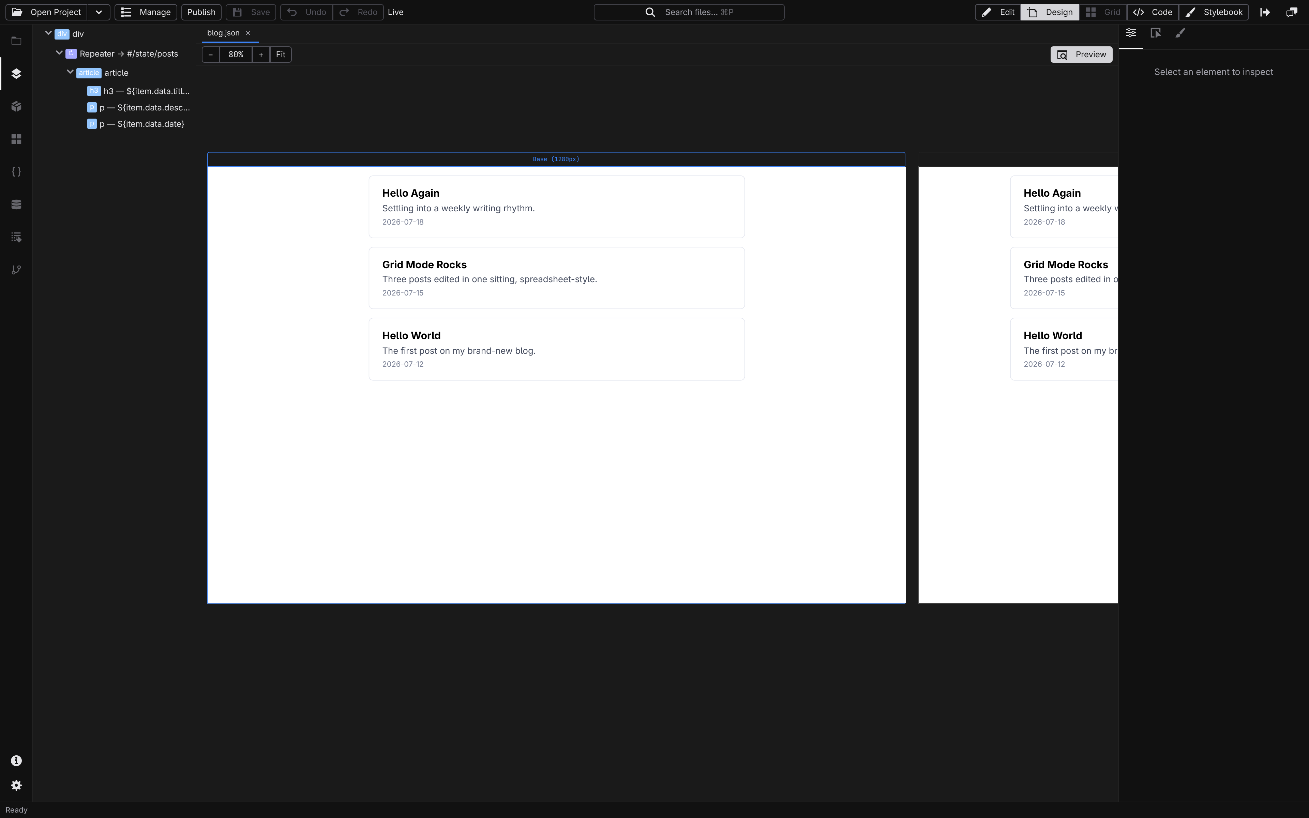This screenshot has width=1309, height=818.
Task: Open the settings gear in the sidebar
Action: [x=16, y=785]
